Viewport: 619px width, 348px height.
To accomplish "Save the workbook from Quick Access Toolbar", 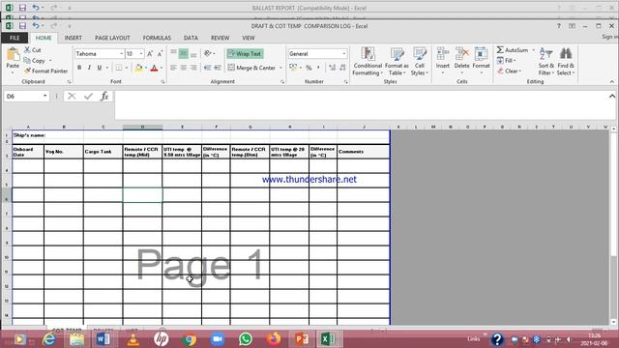I will (x=22, y=26).
